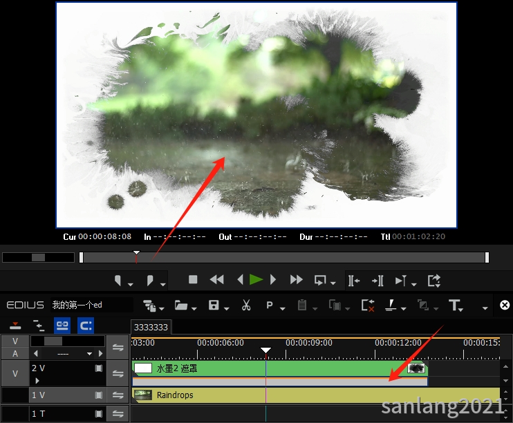Image resolution: width=513 pixels, height=423 pixels.
Task: Click the Set In point marker icon
Action: [118, 280]
